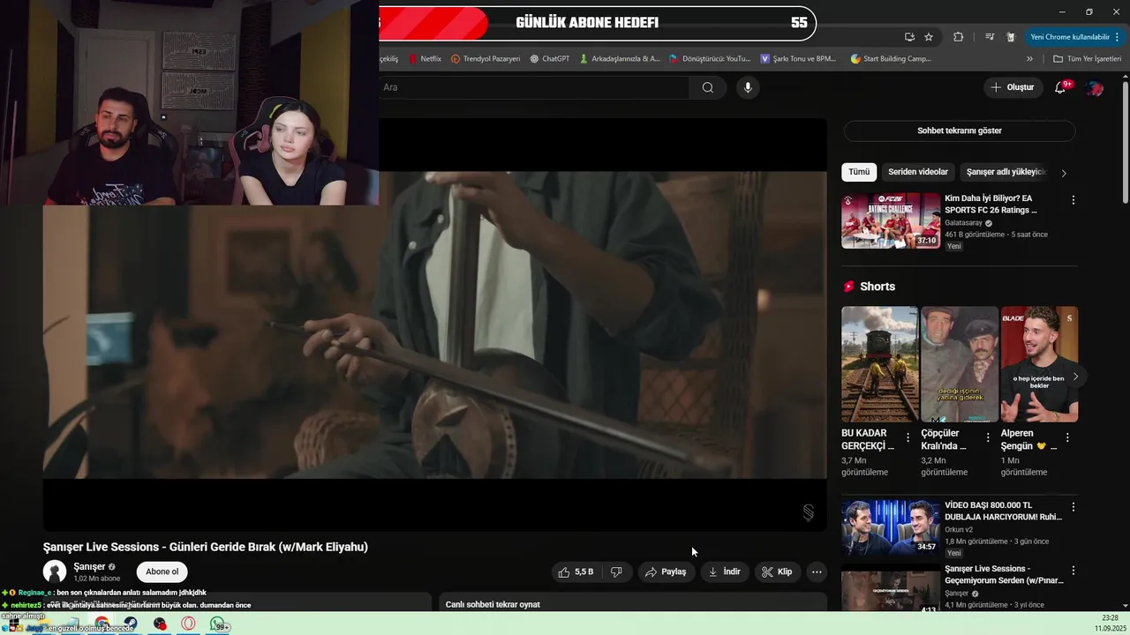Create a clip with the Klip button

point(777,571)
